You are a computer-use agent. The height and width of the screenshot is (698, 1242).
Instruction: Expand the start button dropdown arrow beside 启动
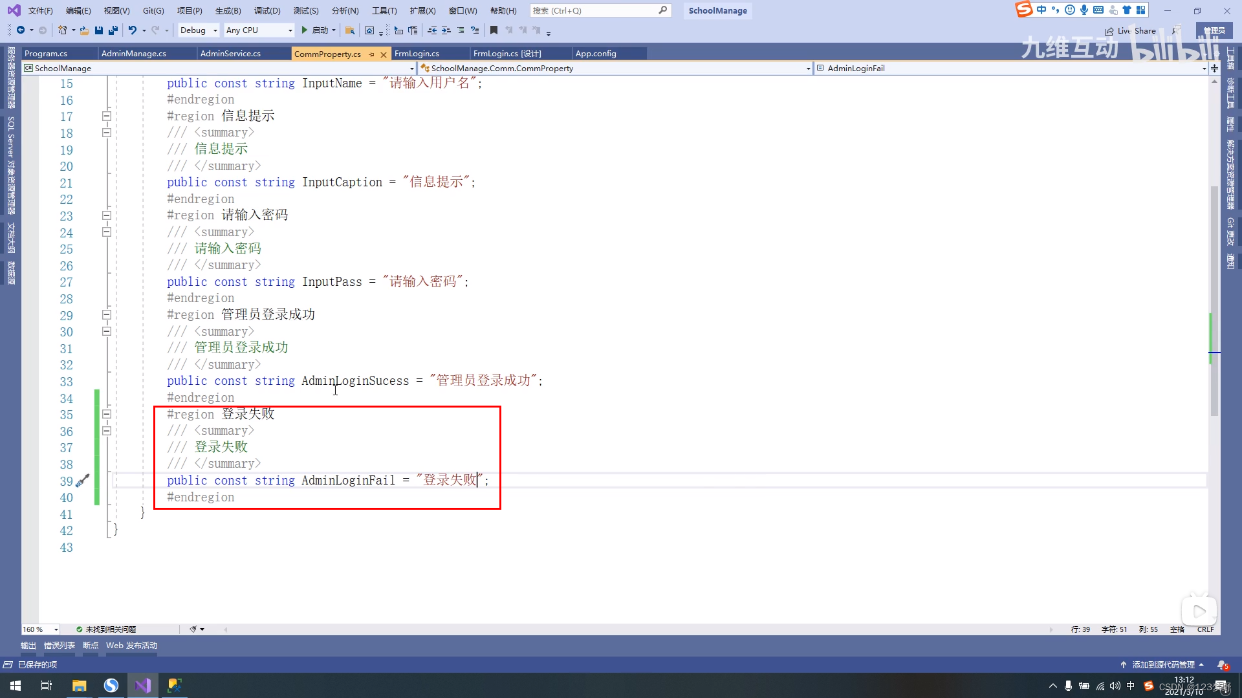(334, 30)
